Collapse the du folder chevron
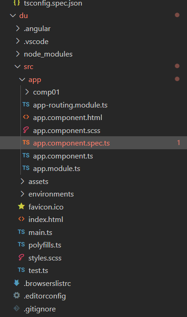Image resolution: width=187 pixels, height=317 pixels. [13, 15]
